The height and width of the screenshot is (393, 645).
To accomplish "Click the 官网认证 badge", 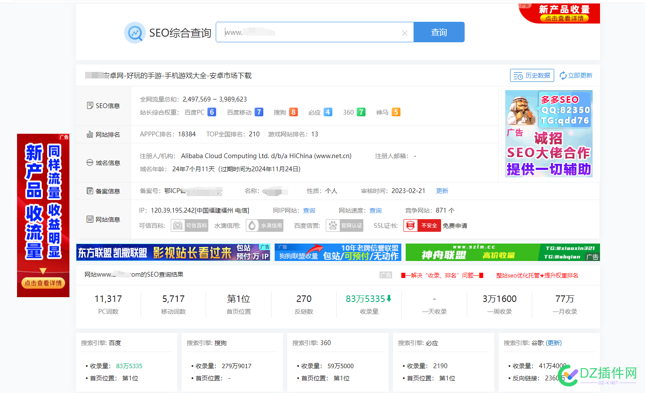I will pos(345,226).
